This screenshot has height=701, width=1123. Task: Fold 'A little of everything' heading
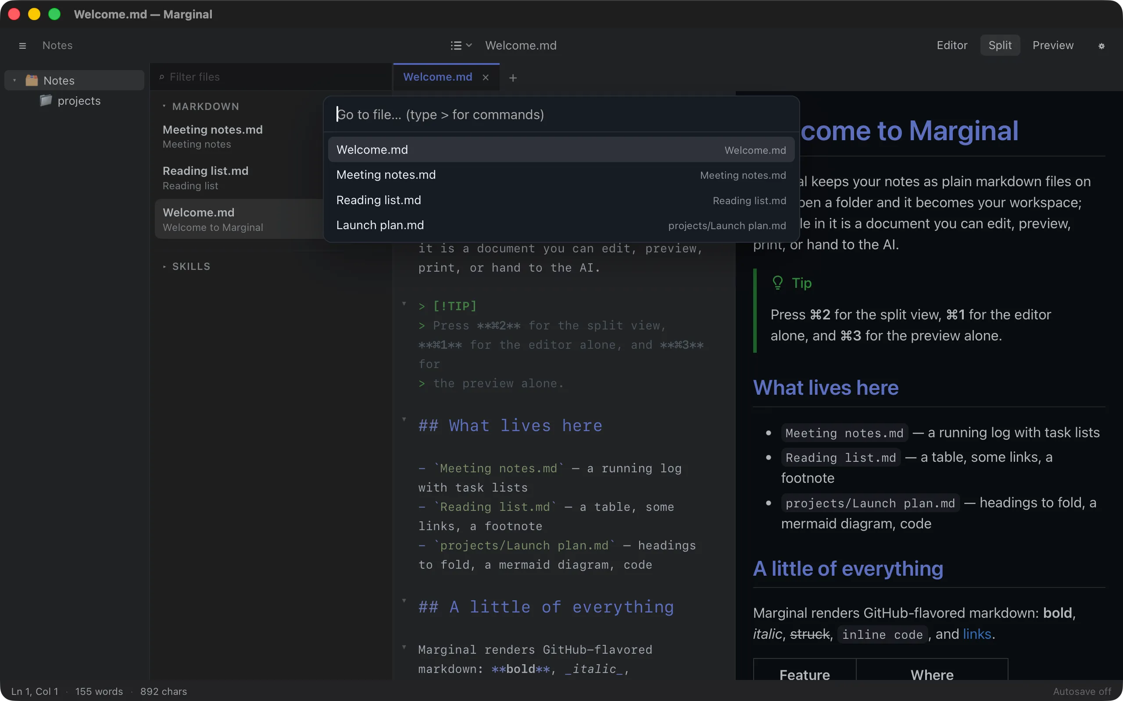click(x=404, y=601)
